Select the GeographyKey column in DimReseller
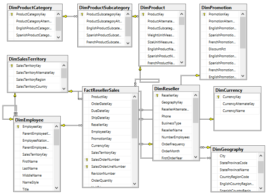The height and width of the screenshot is (196, 268). [173, 102]
